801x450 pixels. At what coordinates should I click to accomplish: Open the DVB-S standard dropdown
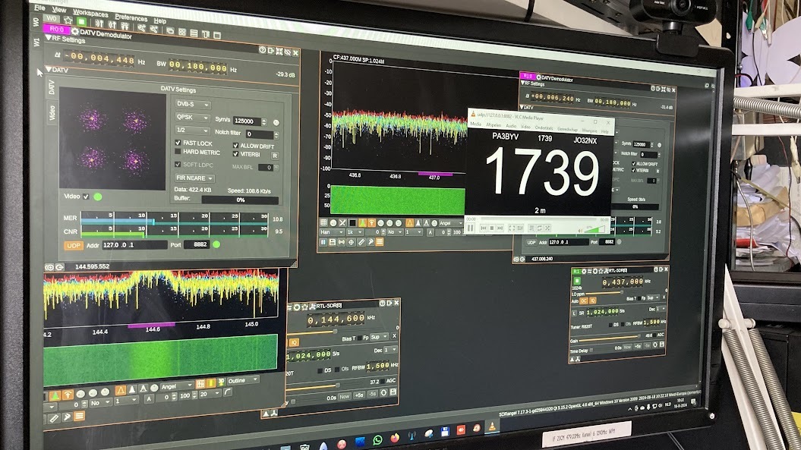point(193,104)
